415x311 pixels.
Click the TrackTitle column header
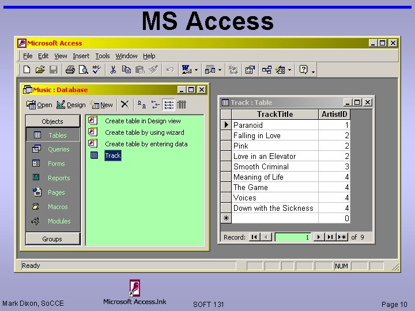tap(275, 114)
